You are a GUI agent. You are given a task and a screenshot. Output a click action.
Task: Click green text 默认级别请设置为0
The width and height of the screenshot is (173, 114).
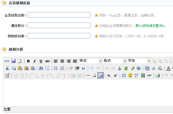pyautogui.click(x=150, y=26)
